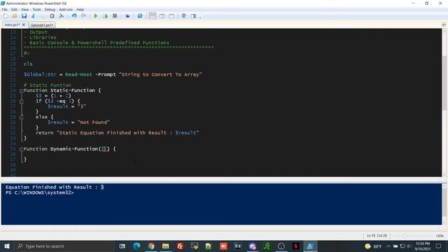Open a new remote PowerShell tab

coord(127,16)
